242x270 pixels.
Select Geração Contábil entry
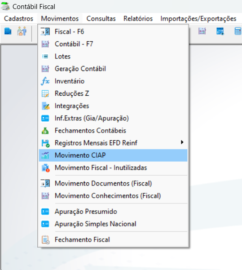point(113,69)
